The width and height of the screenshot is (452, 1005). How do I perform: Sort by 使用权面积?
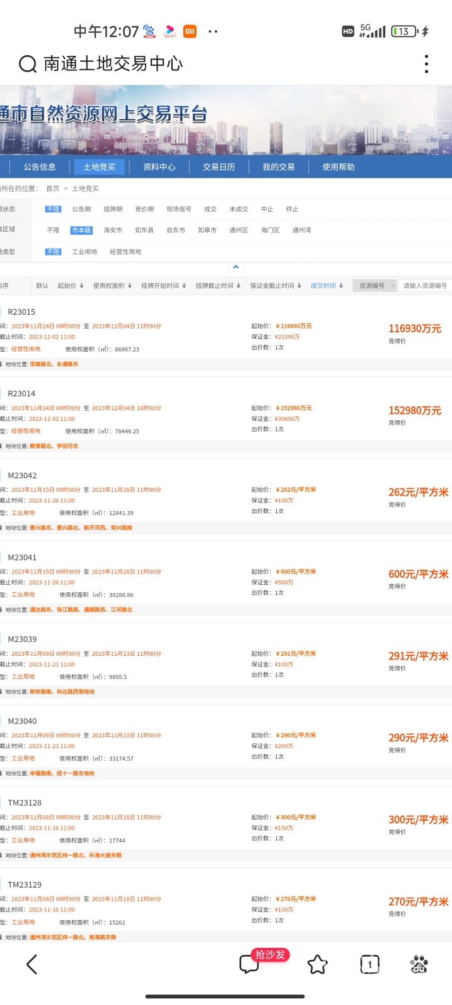tap(112, 286)
